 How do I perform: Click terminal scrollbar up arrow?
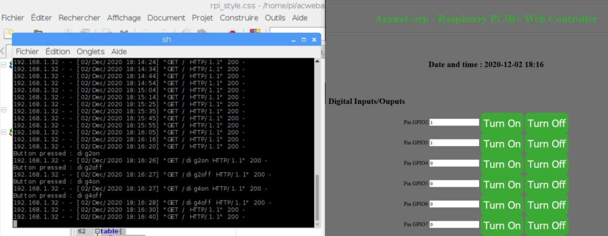point(317,61)
